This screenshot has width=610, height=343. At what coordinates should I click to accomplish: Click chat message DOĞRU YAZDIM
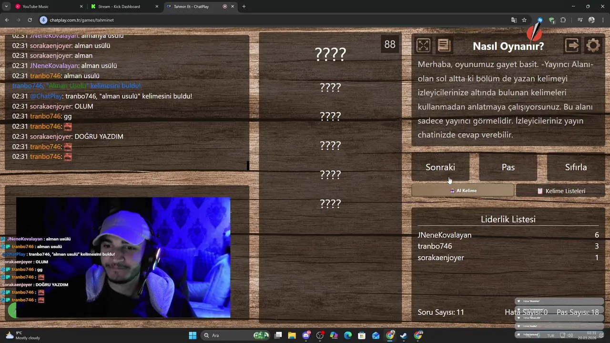[x=99, y=136]
